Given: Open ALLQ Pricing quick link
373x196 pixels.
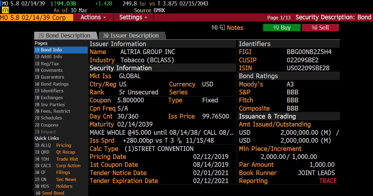Looking at the screenshot, I should click(x=53, y=145).
